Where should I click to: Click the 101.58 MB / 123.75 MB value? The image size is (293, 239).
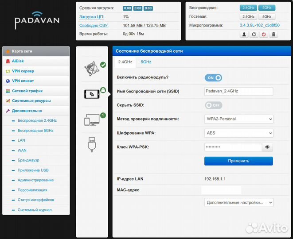point(144,26)
